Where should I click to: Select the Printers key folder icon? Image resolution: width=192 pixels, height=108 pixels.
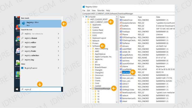[x=91, y=43]
